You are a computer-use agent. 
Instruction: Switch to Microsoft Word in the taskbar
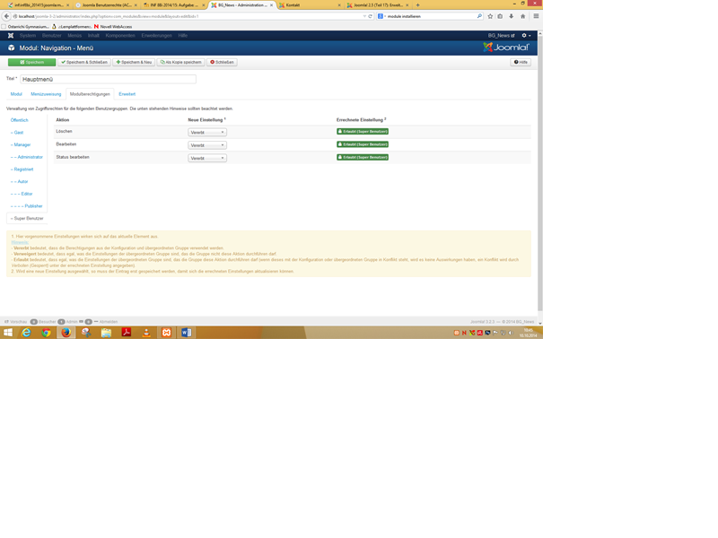(186, 333)
